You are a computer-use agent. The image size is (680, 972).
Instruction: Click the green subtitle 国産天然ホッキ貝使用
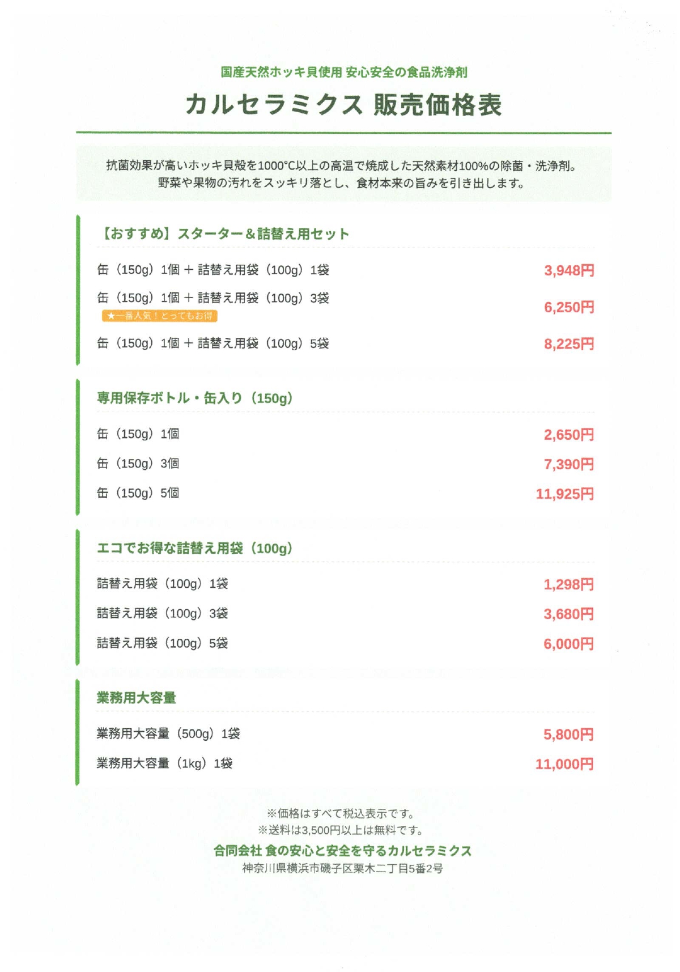(x=282, y=72)
